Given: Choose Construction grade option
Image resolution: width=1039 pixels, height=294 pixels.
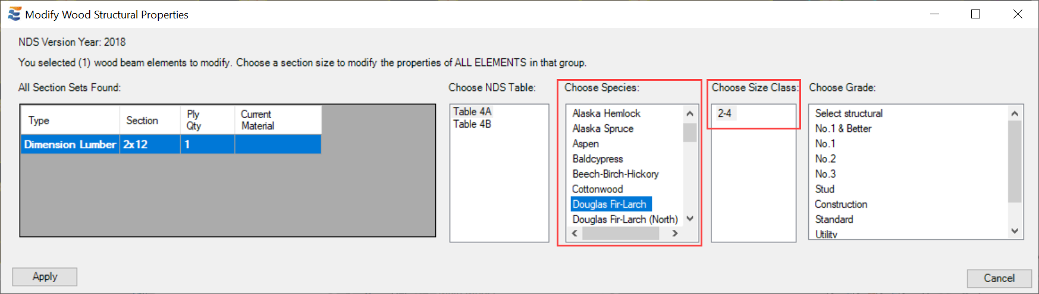Looking at the screenshot, I should 841,204.
